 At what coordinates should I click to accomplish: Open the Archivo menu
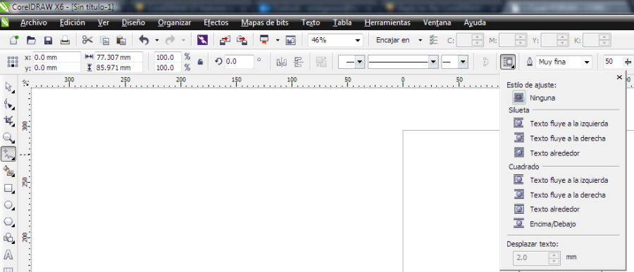pos(34,22)
